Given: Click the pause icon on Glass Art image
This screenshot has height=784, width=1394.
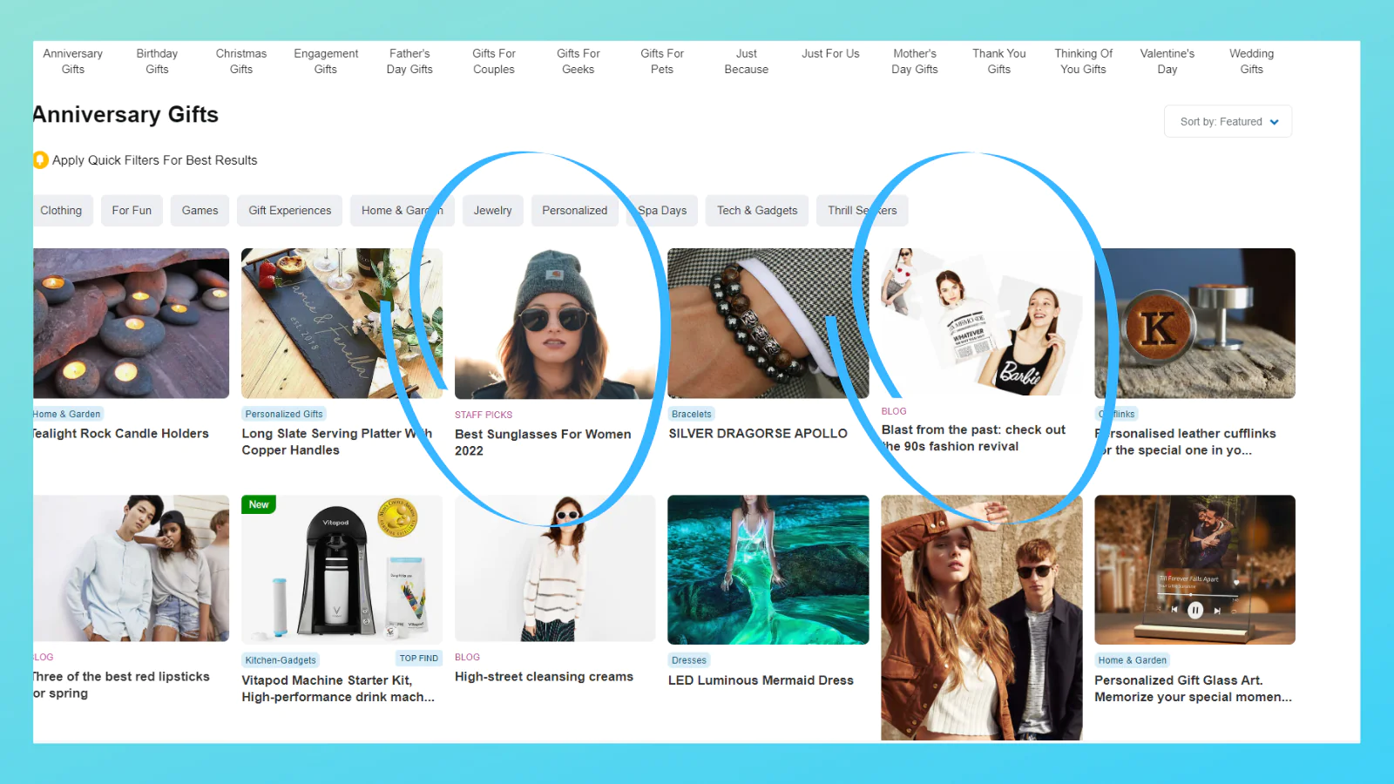Looking at the screenshot, I should [1195, 611].
